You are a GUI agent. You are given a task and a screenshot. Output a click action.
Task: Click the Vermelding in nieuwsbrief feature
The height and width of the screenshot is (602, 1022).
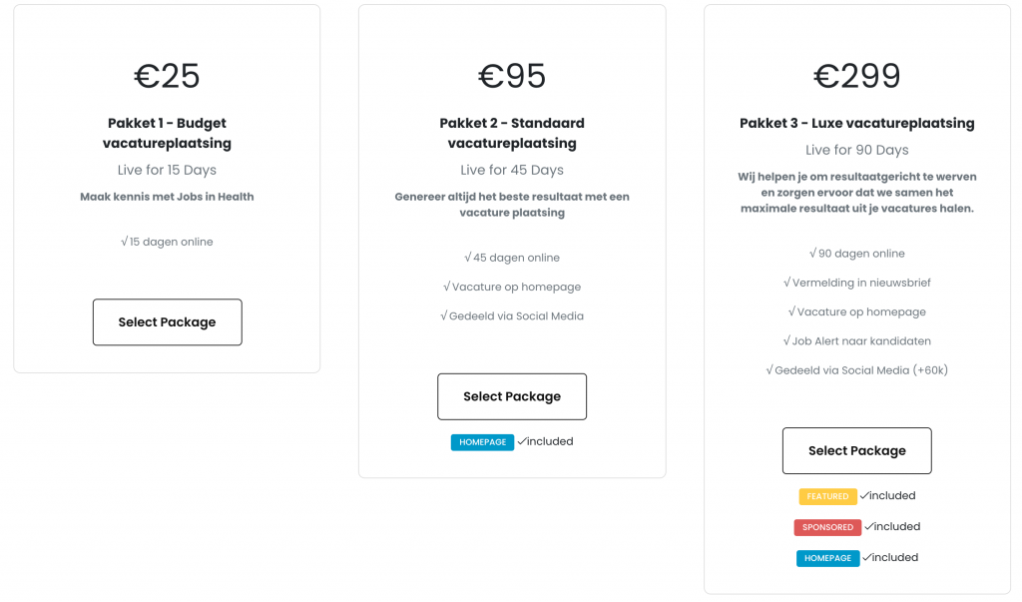point(857,283)
